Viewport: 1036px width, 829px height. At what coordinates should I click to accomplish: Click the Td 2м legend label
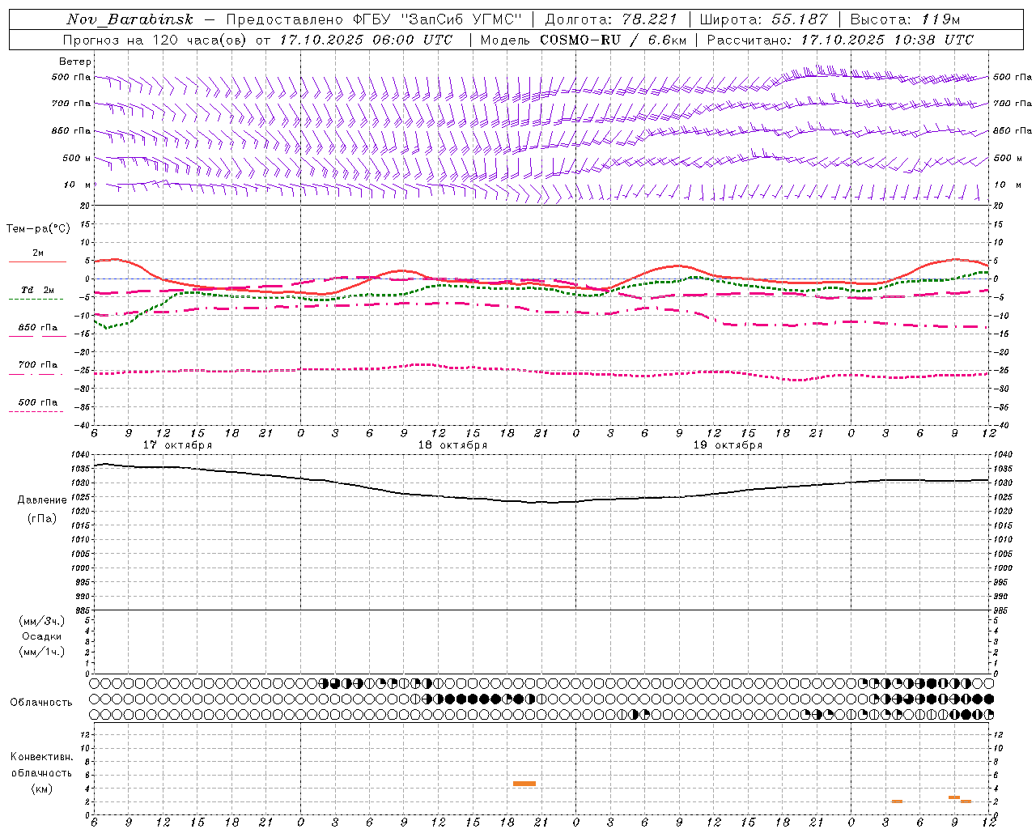coord(37,290)
